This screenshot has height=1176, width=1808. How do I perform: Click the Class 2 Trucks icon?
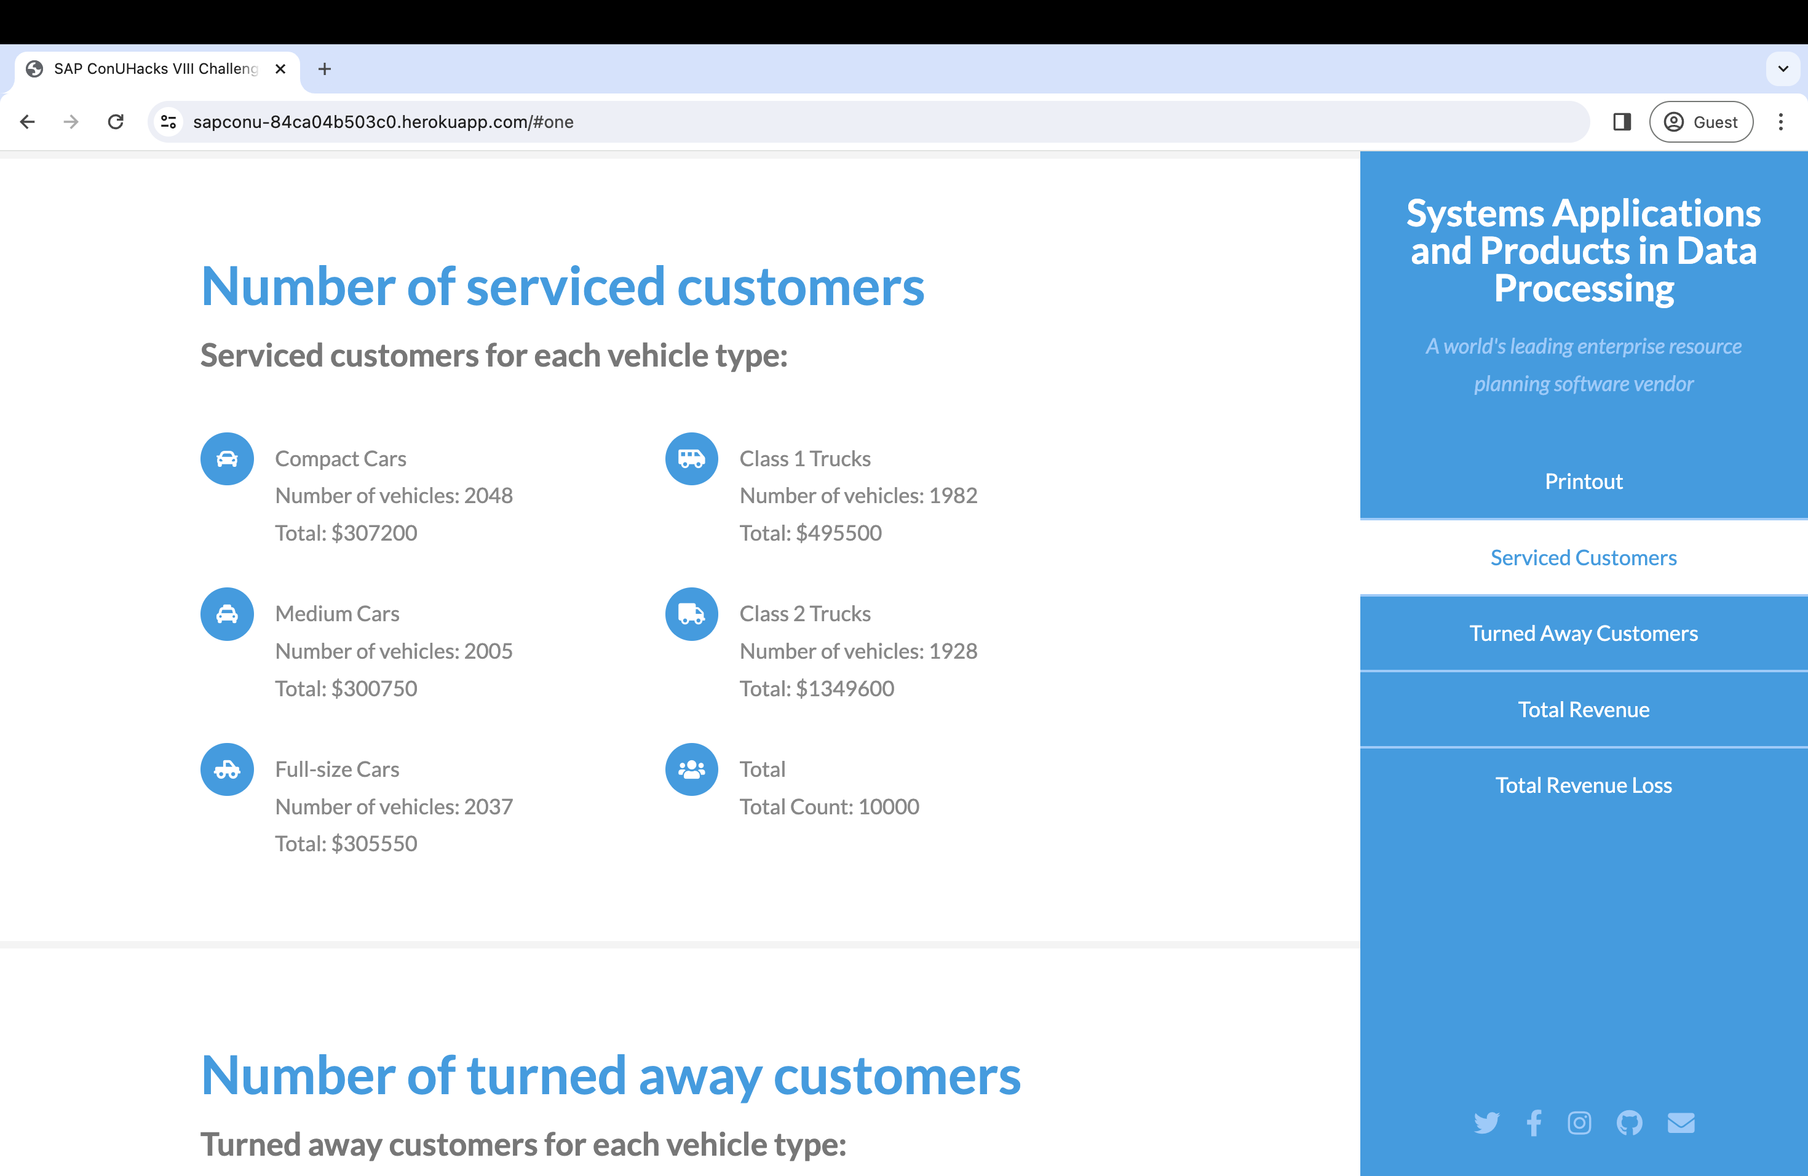point(691,614)
